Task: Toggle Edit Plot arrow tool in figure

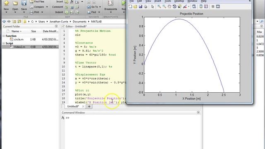Action: [153, 7]
